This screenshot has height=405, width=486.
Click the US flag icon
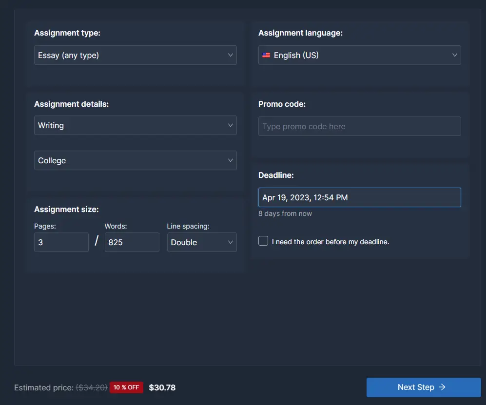tap(266, 55)
